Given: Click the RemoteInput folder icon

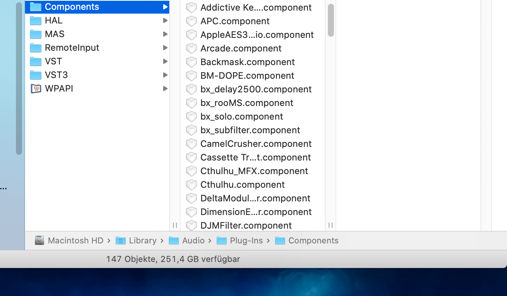Looking at the screenshot, I should (35, 48).
